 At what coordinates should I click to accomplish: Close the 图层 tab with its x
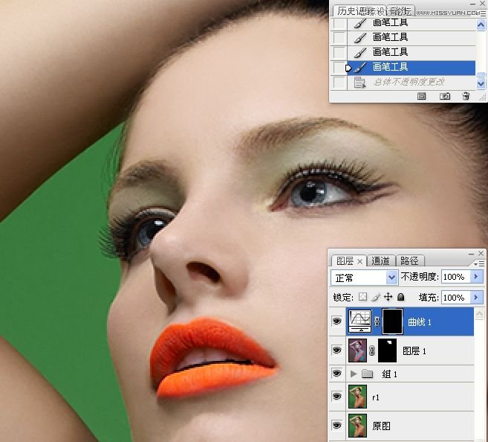(360, 261)
